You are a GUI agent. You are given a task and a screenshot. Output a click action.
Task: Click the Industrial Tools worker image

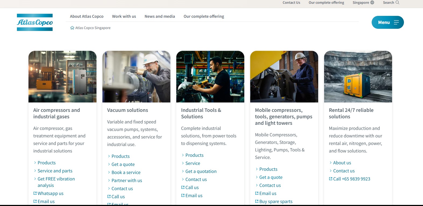pos(210,77)
